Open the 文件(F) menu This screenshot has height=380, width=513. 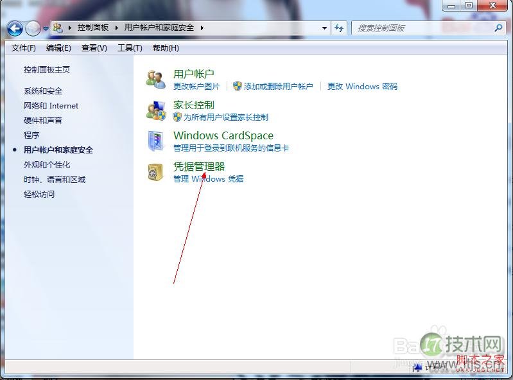pyautogui.click(x=23, y=48)
